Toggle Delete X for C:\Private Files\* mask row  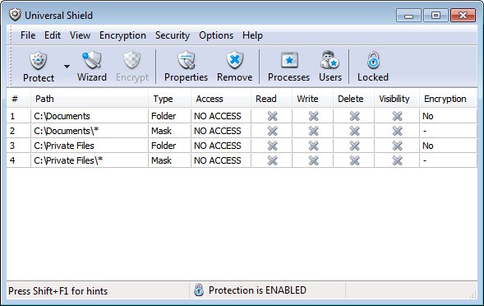[354, 160]
